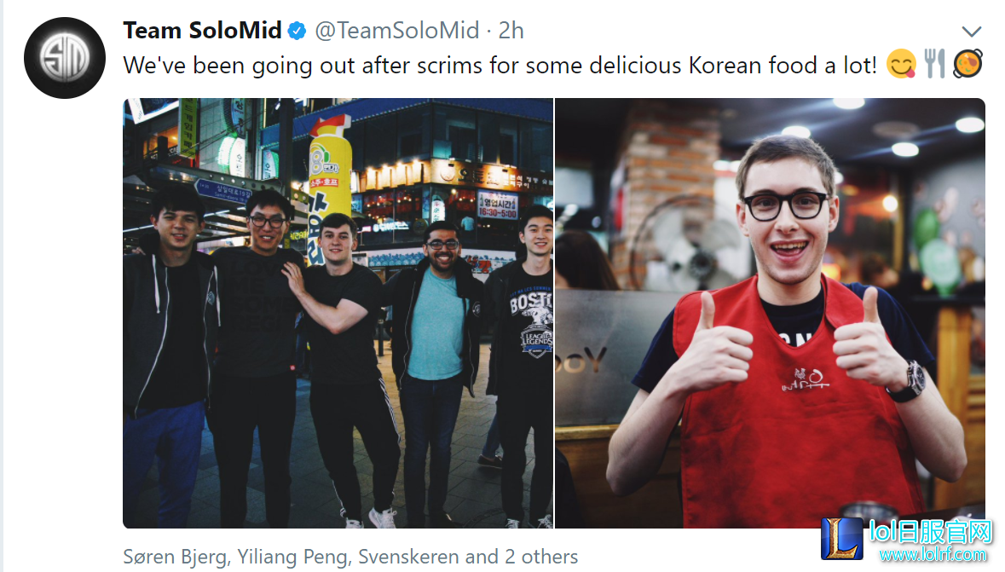Open the TSM logo profile avatar
This screenshot has width=1005, height=572.
point(65,58)
